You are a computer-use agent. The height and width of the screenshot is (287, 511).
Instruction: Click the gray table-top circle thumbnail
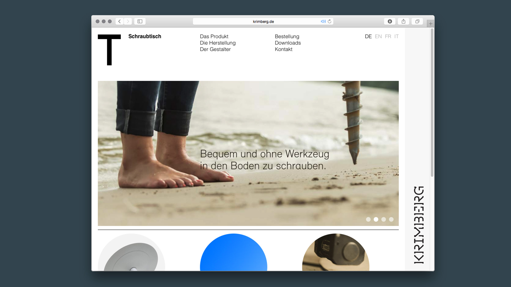coord(131,252)
